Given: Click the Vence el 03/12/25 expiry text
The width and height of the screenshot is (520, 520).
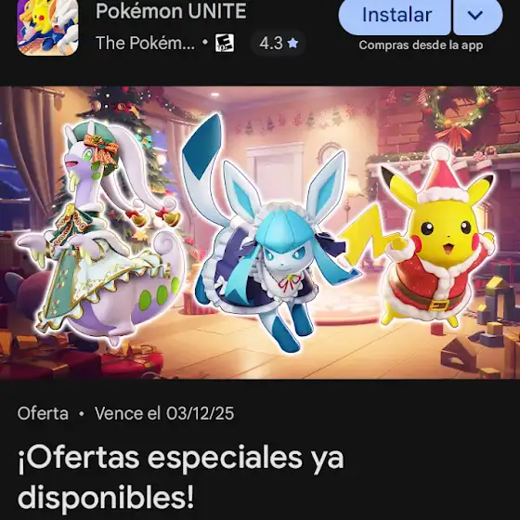Looking at the screenshot, I should tap(164, 413).
